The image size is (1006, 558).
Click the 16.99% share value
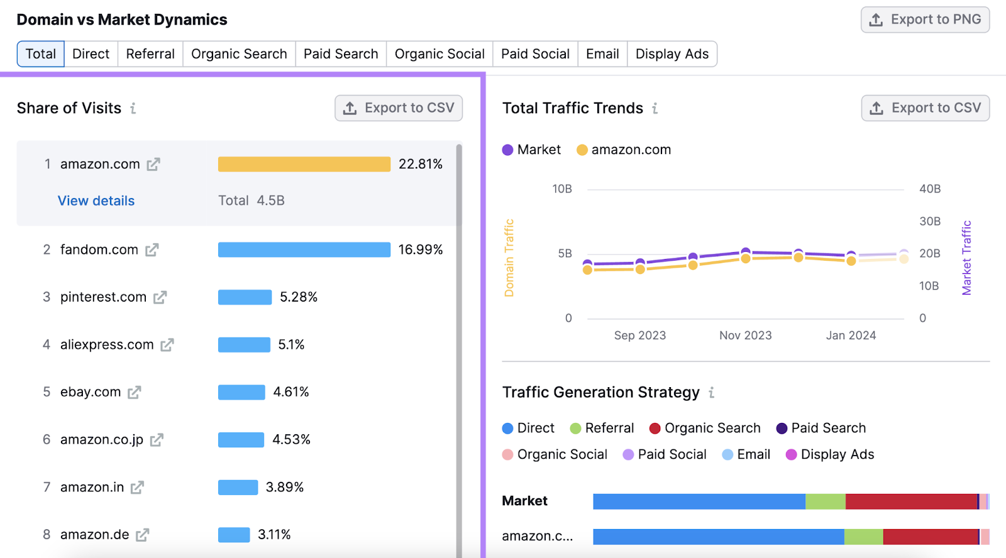(421, 250)
